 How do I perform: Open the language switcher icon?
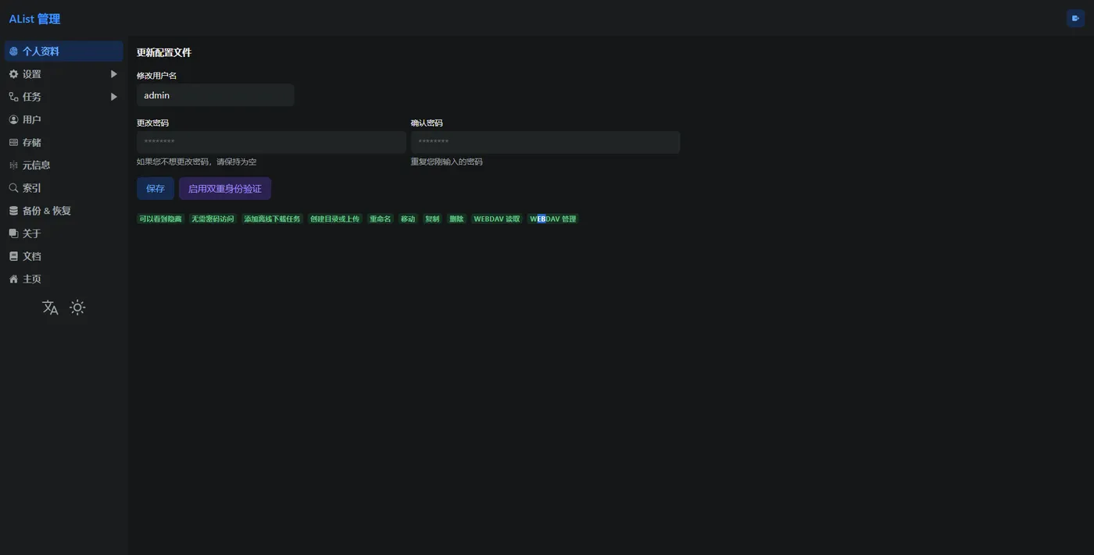(x=50, y=308)
